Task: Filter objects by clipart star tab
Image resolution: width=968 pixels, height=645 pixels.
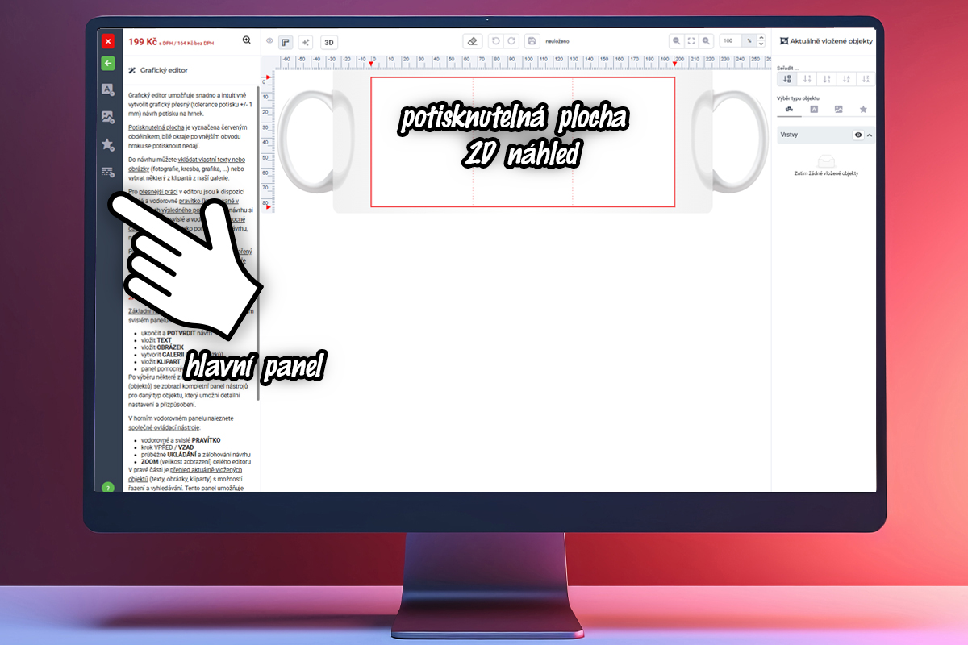Action: coord(863,109)
